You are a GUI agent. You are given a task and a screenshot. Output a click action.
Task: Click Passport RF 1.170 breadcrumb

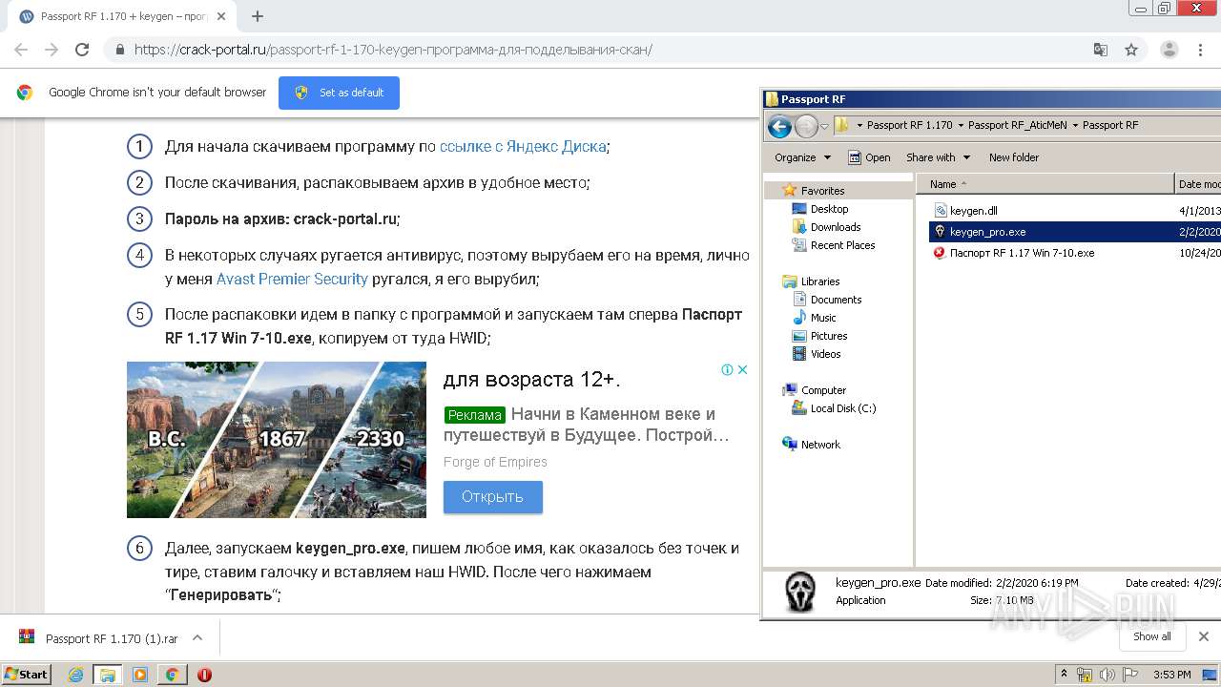(909, 125)
